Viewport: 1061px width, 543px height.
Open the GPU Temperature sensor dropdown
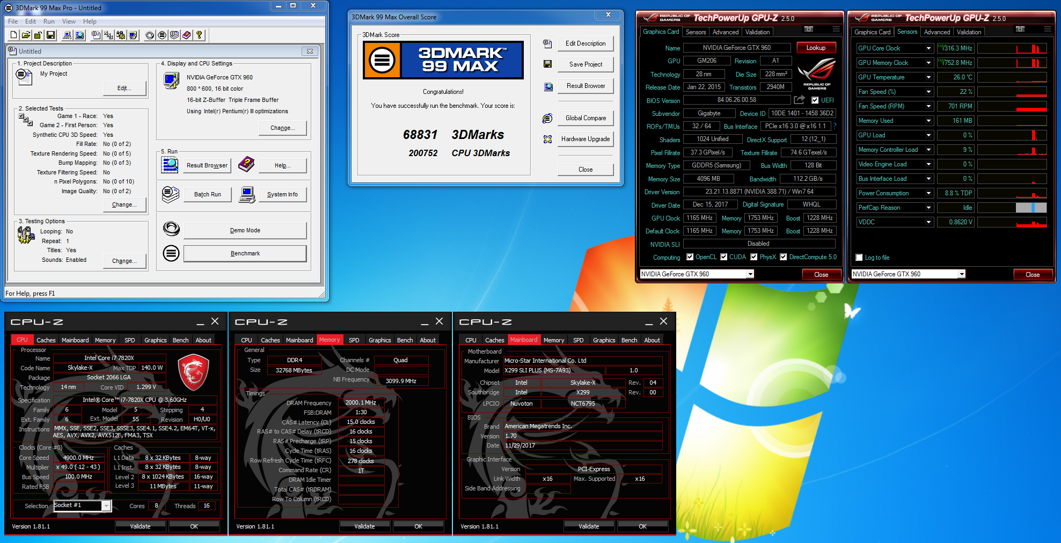click(928, 77)
